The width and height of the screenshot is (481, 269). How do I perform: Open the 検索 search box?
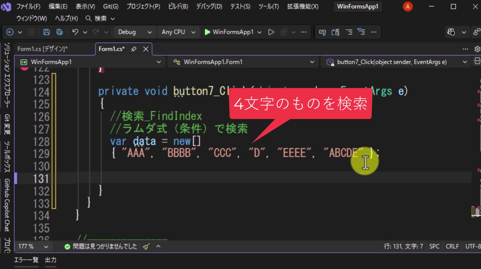[x=100, y=18]
